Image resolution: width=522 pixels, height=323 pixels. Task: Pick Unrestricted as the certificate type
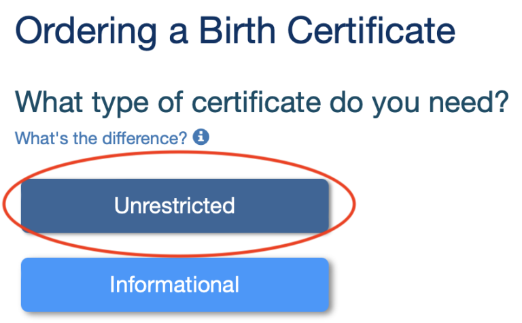tap(175, 205)
